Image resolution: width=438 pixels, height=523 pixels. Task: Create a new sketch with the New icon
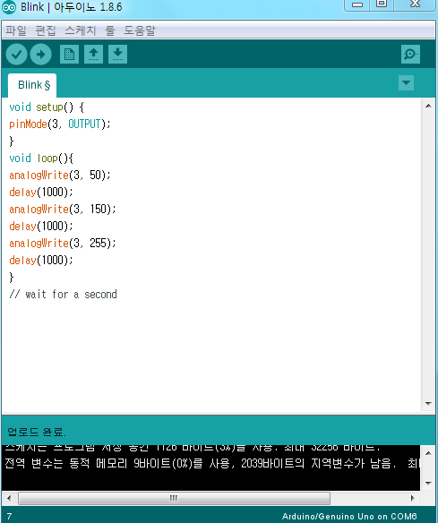69,54
